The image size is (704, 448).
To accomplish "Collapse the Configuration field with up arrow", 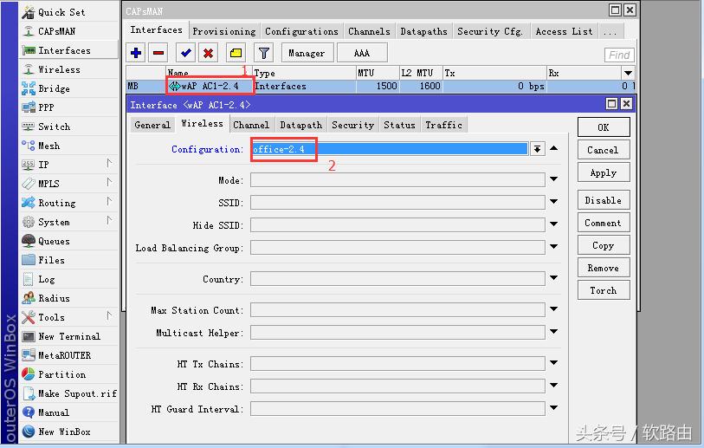I will (554, 148).
